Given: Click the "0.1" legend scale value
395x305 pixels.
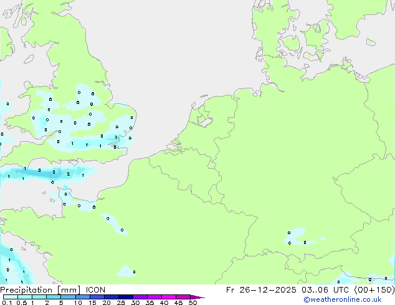Looking at the screenshot, I should click(x=7, y=303).
